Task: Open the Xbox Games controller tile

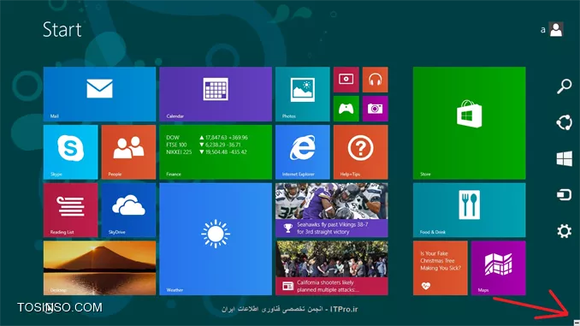Action: (346, 109)
